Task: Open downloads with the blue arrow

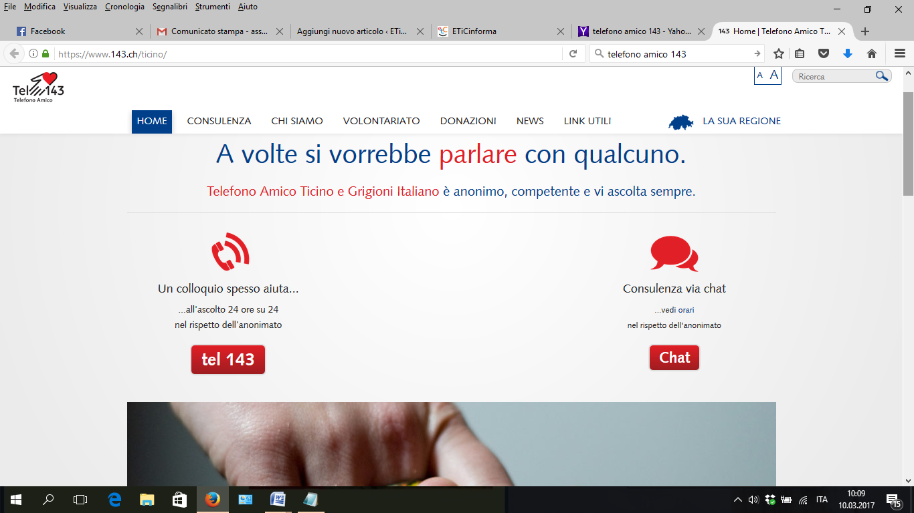Action: click(848, 54)
